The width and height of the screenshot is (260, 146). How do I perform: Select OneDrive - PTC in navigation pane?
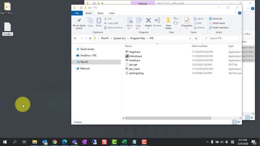(x=89, y=56)
